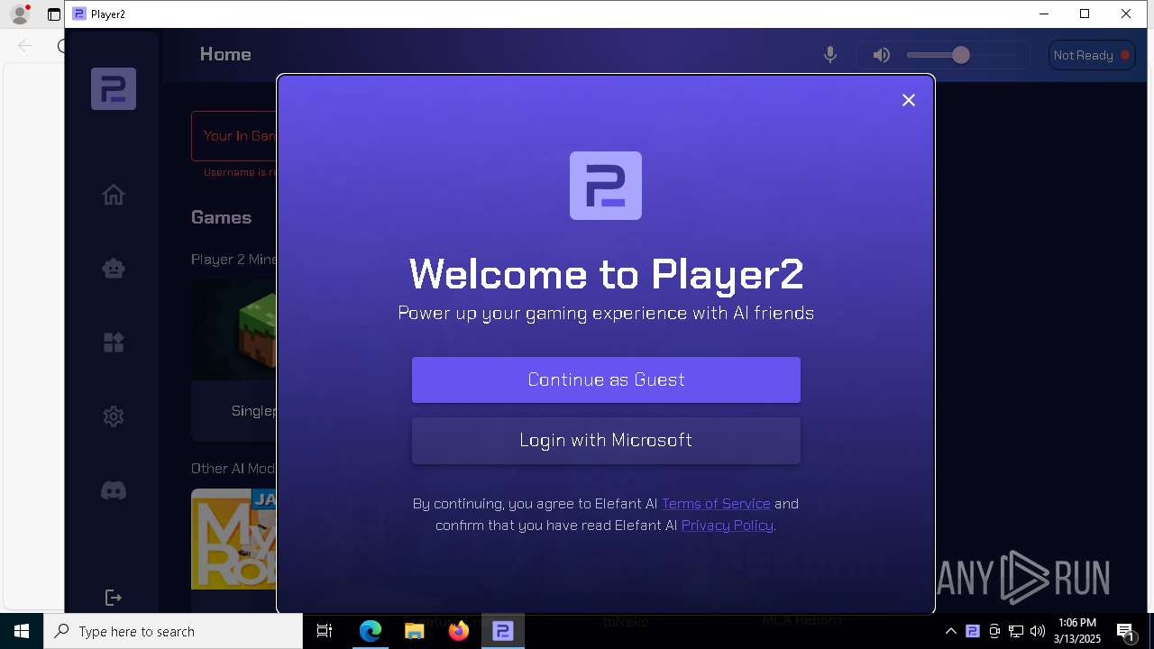
Task: Maximize the Player2 window
Action: 1085,14
